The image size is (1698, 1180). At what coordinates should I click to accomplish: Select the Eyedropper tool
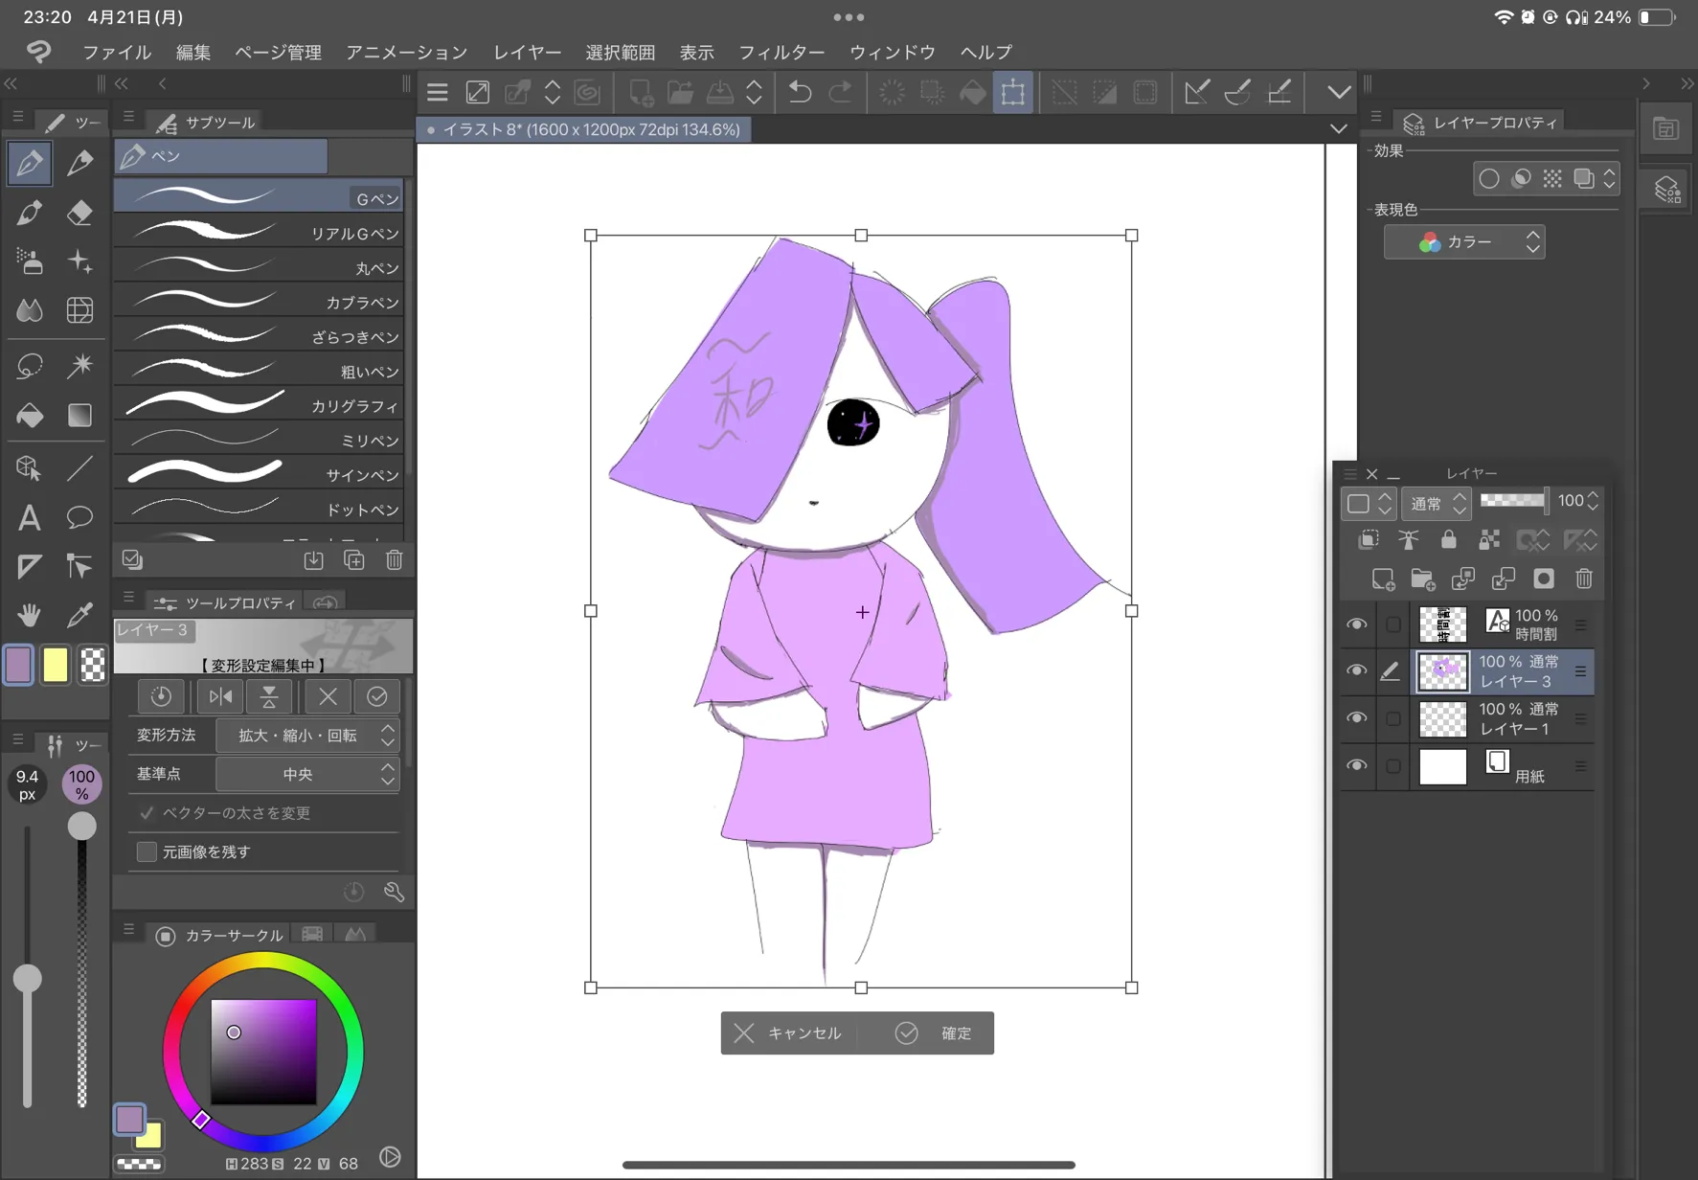point(80,614)
